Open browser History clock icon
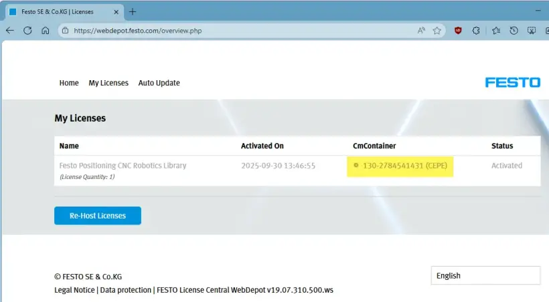 [x=514, y=31]
